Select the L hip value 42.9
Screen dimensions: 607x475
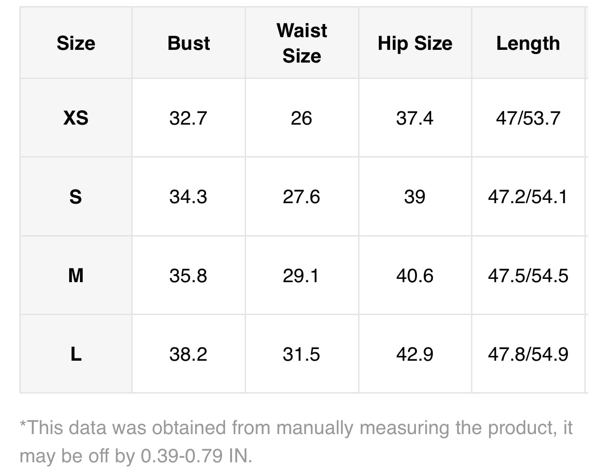pos(415,354)
